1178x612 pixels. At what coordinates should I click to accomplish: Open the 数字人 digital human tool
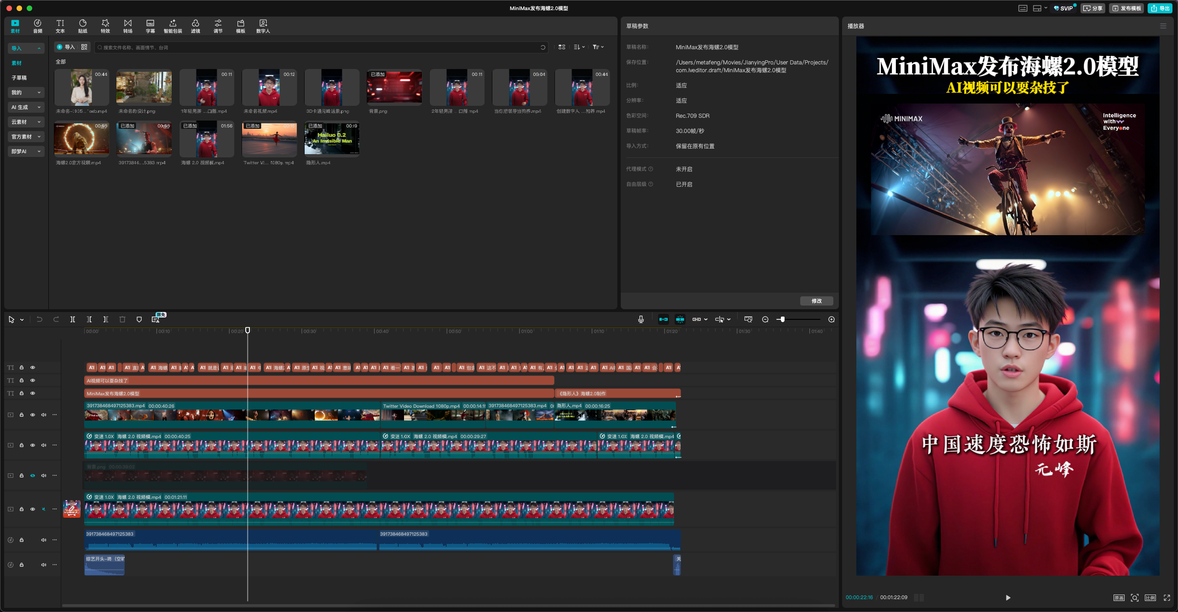(263, 26)
